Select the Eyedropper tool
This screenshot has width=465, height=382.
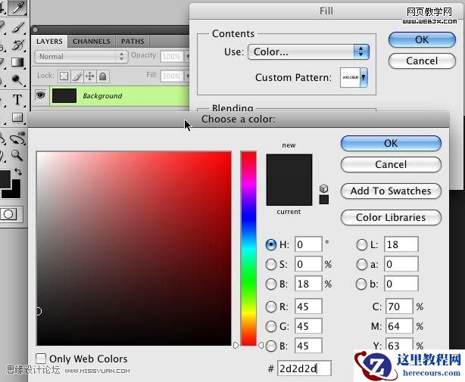click(17, 8)
